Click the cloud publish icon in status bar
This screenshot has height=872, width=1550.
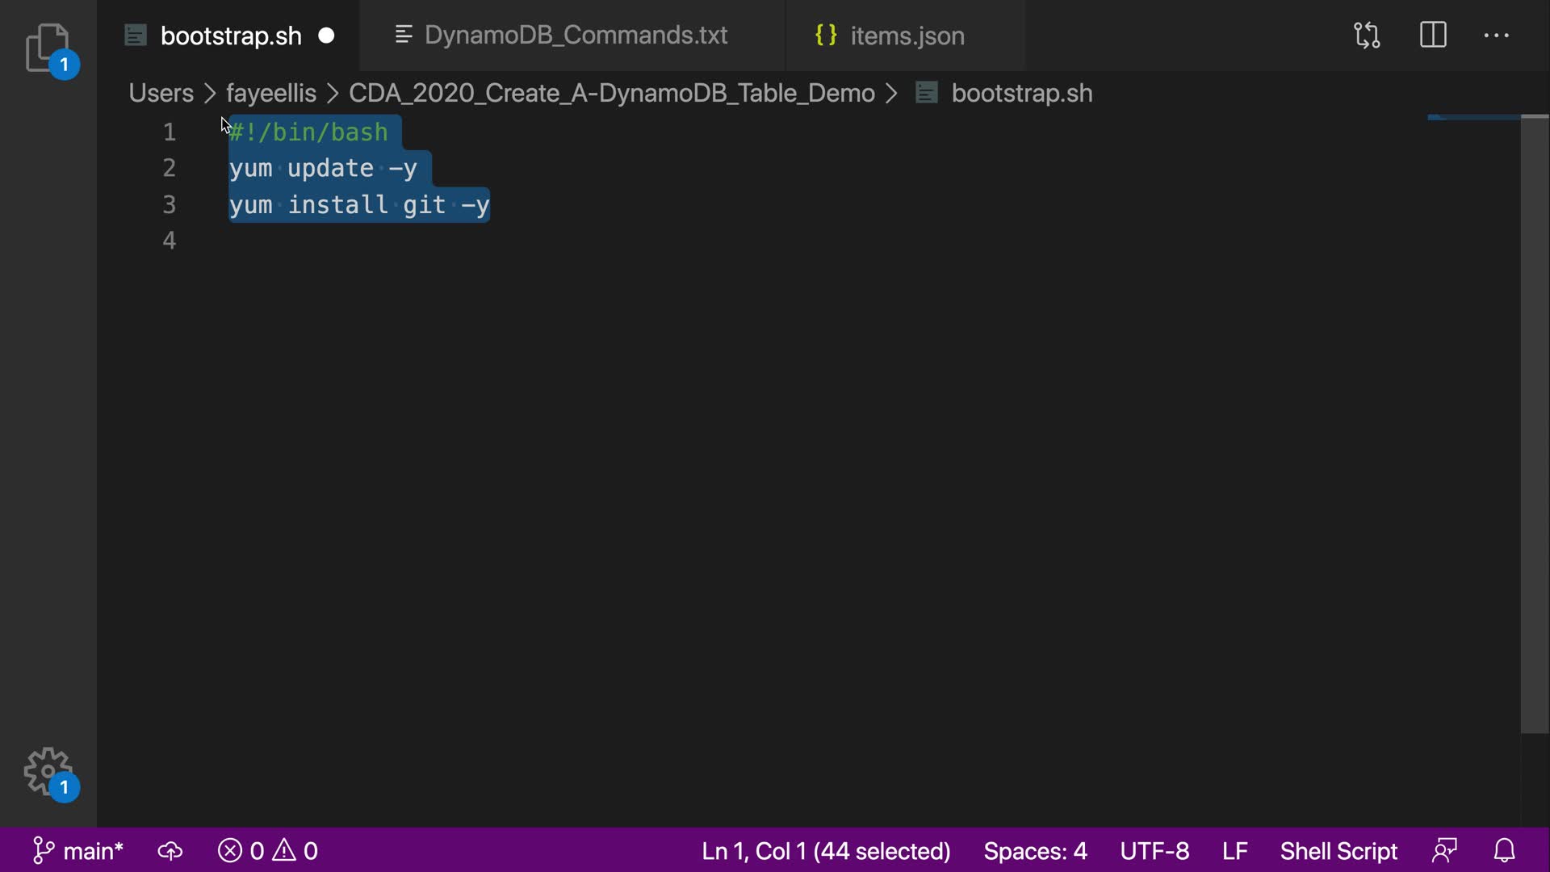[170, 851]
